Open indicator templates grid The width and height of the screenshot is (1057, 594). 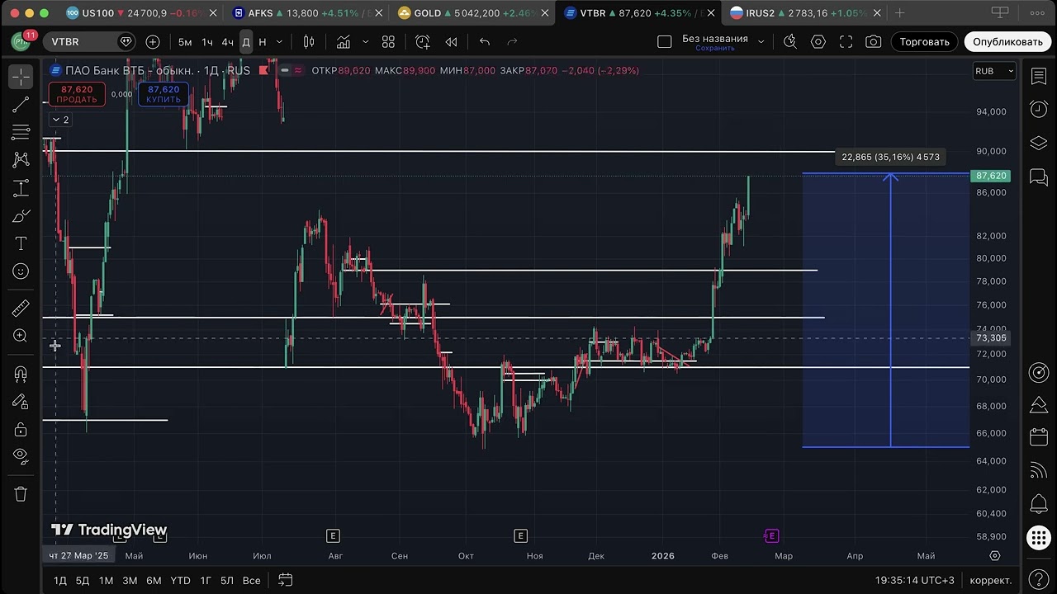click(388, 42)
